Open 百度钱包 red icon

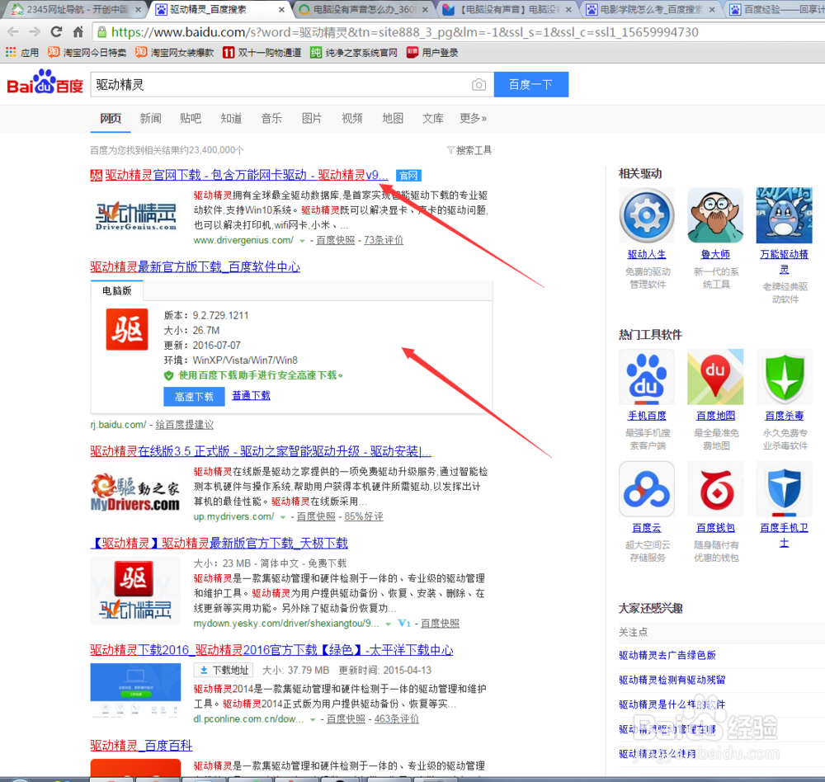(x=715, y=489)
